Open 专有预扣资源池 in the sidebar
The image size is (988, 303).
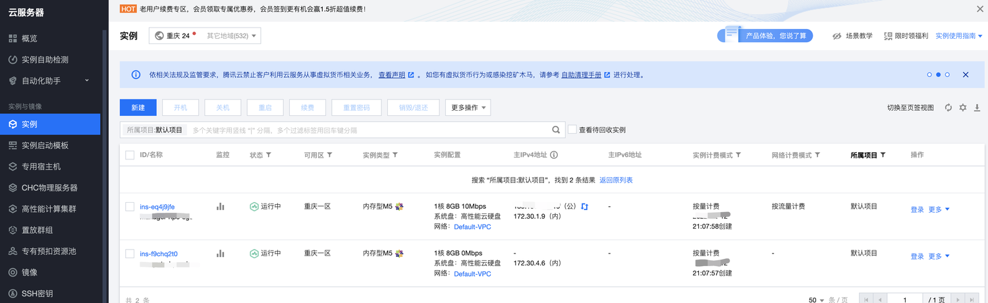(x=50, y=251)
